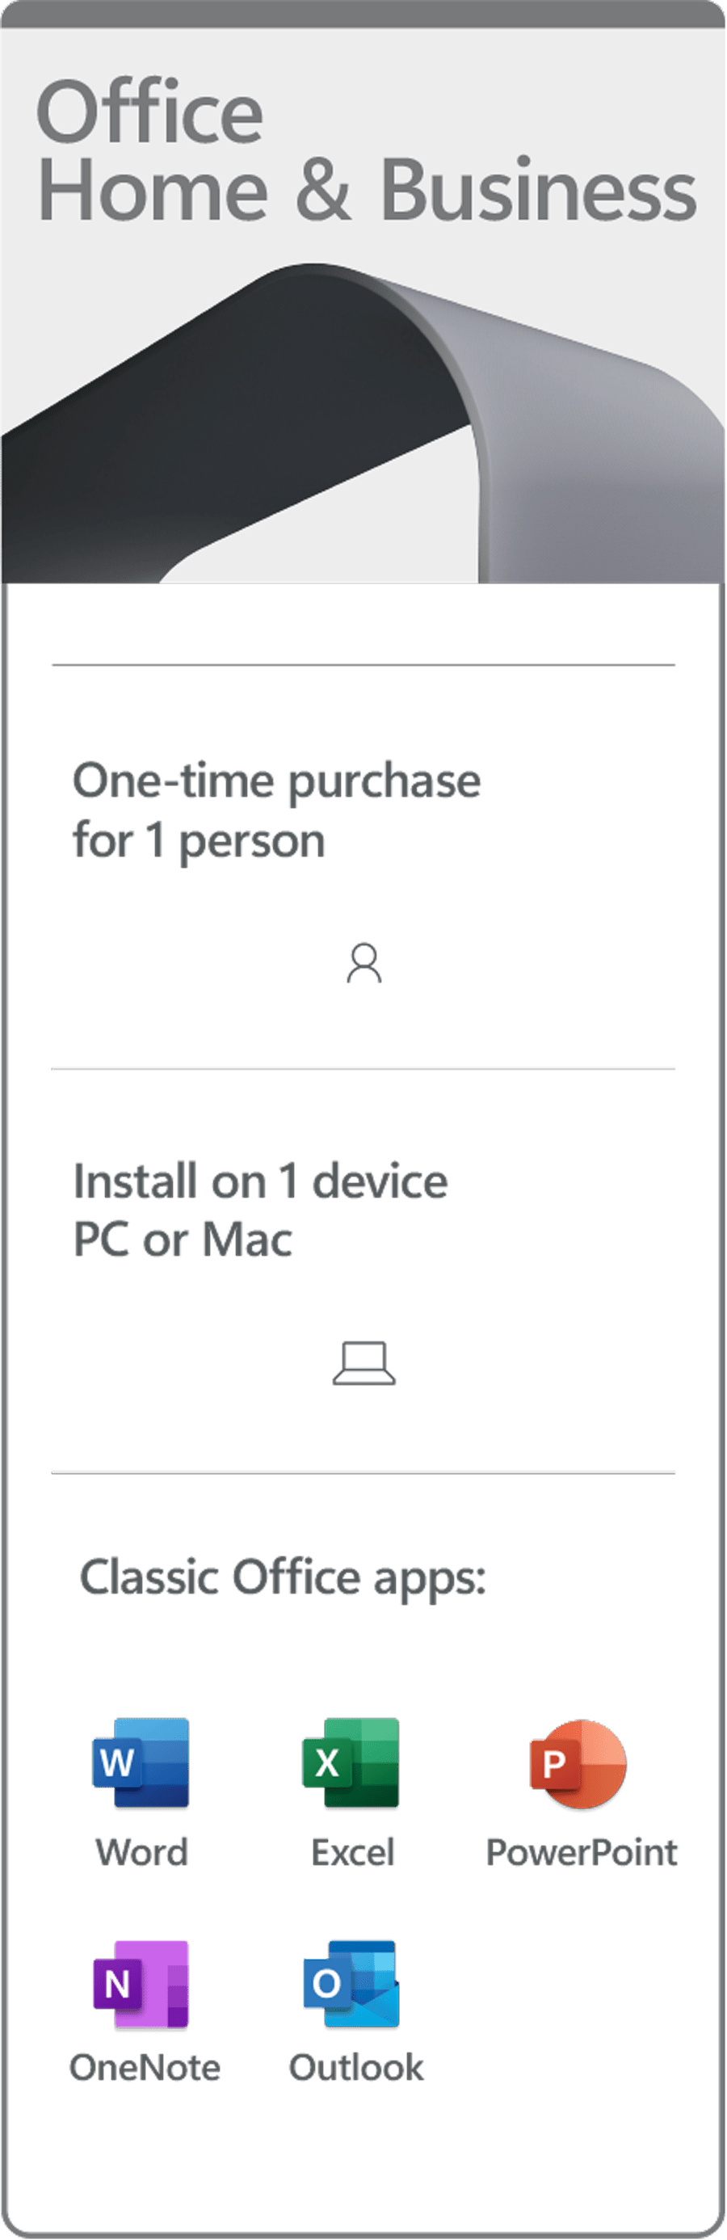Select the Outlook label text
Screen dimensions: 727x2240
(x=356, y=2067)
